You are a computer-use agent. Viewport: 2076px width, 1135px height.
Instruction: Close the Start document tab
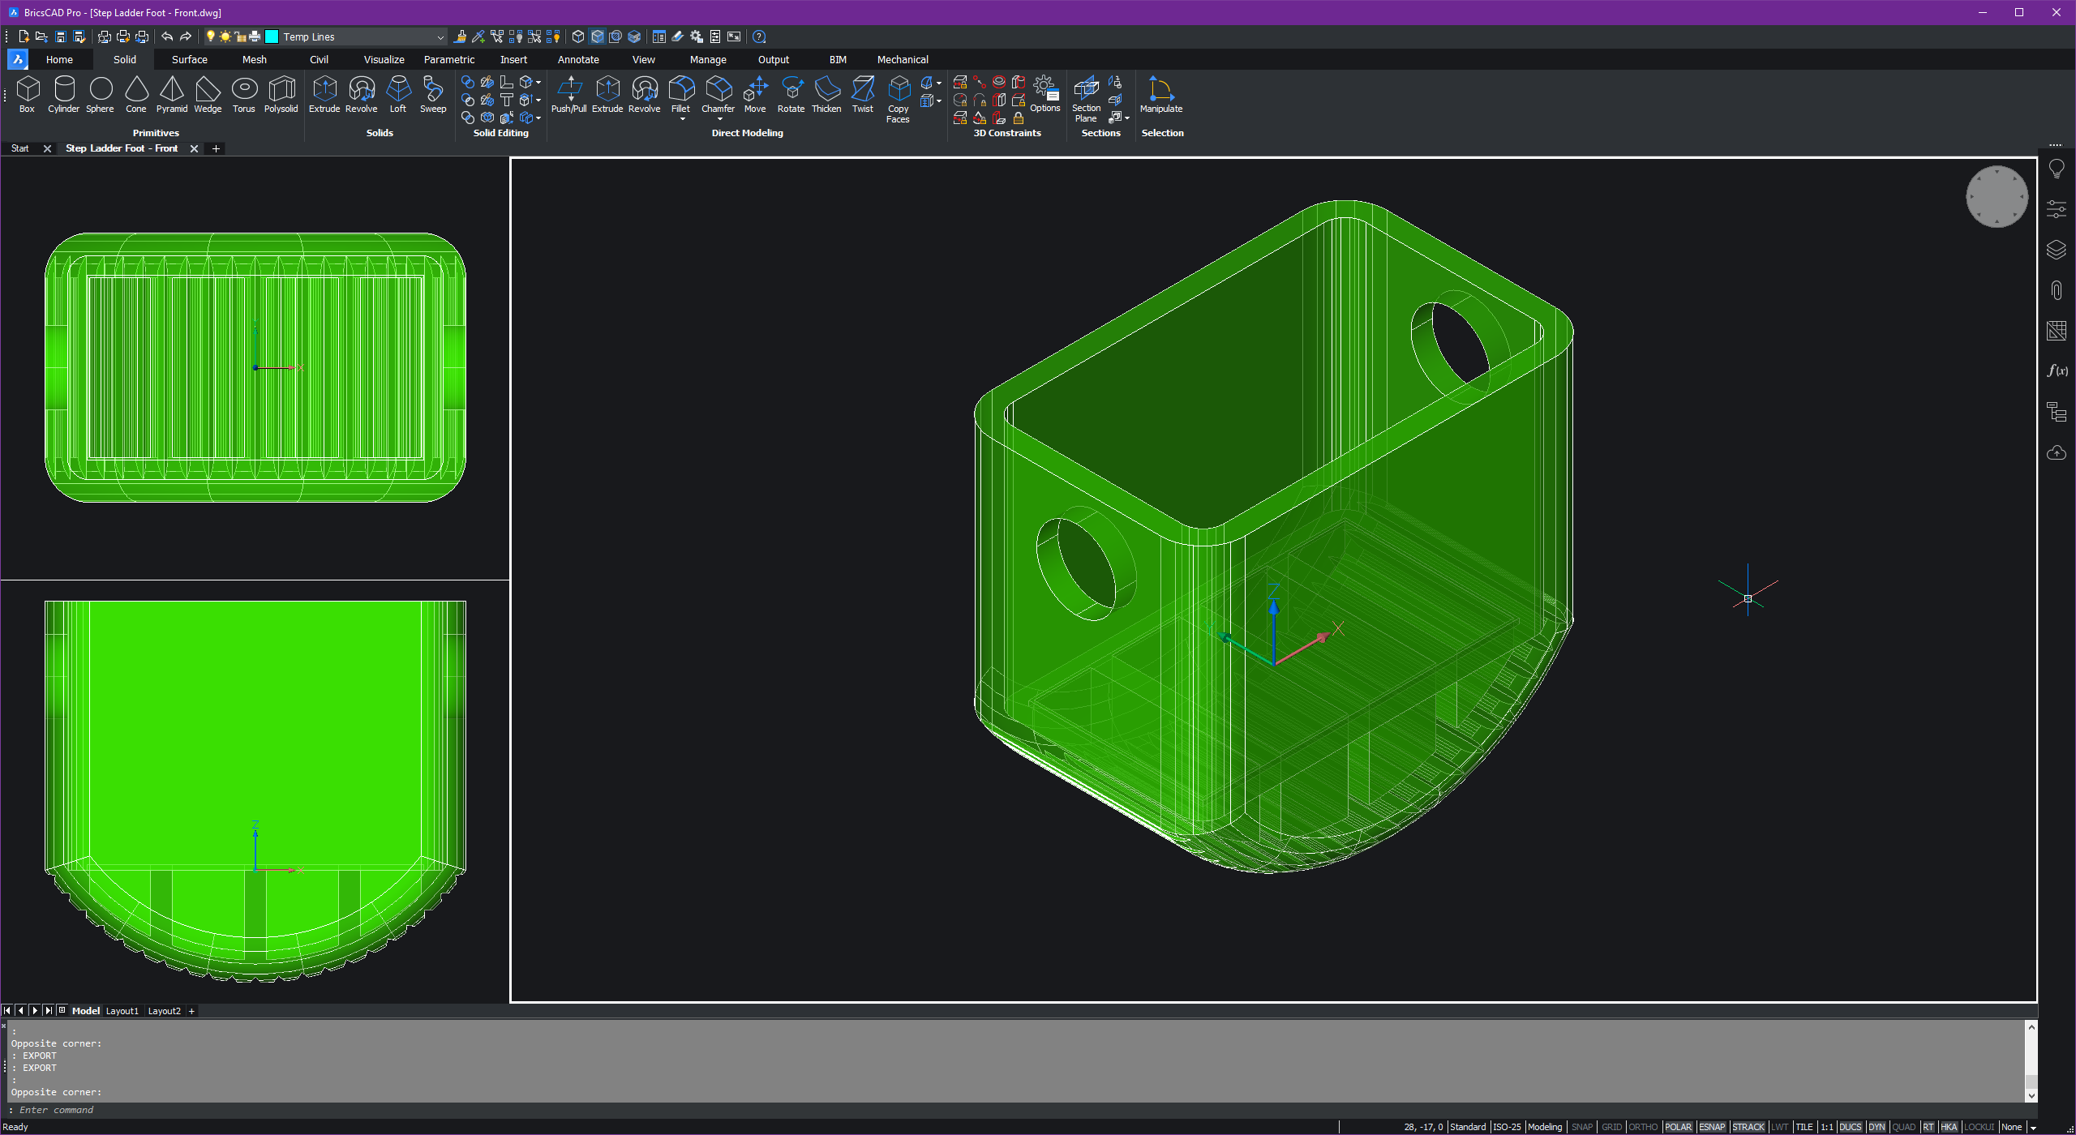[47, 148]
